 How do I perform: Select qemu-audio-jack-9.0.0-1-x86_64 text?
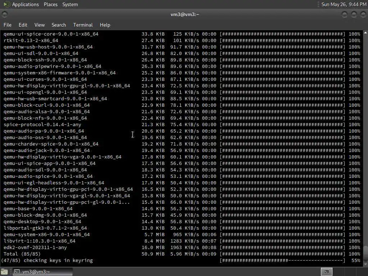pos(47,151)
